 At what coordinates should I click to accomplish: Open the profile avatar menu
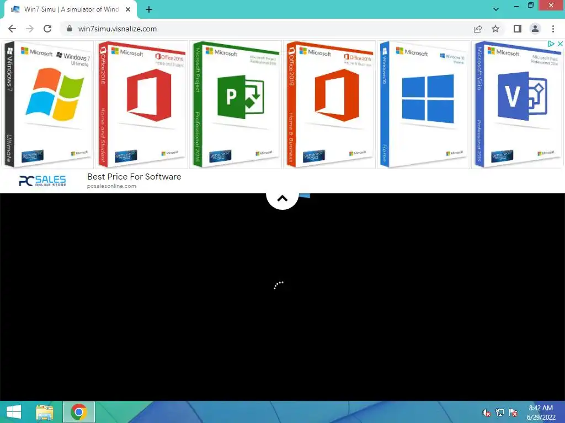point(535,29)
